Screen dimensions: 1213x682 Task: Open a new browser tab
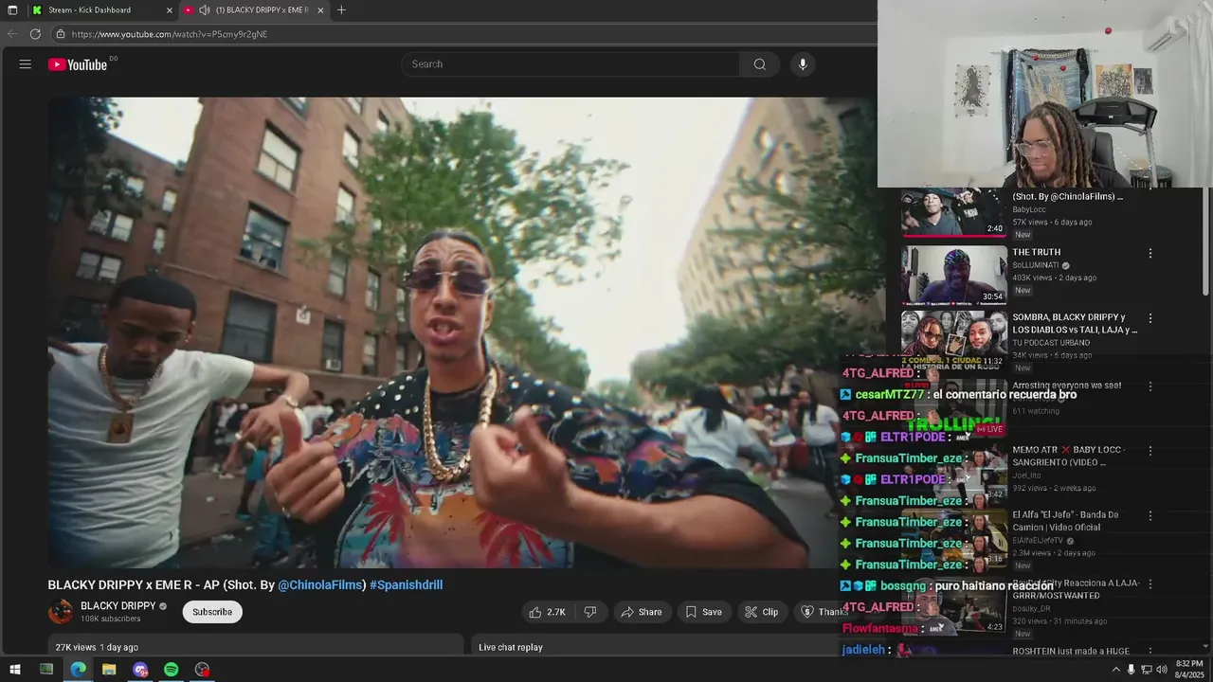click(x=341, y=10)
